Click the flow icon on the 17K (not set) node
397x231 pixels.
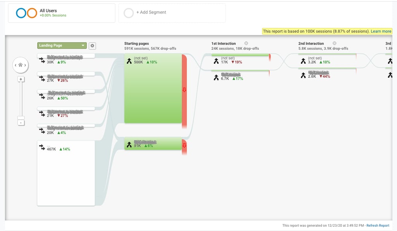tap(216, 61)
